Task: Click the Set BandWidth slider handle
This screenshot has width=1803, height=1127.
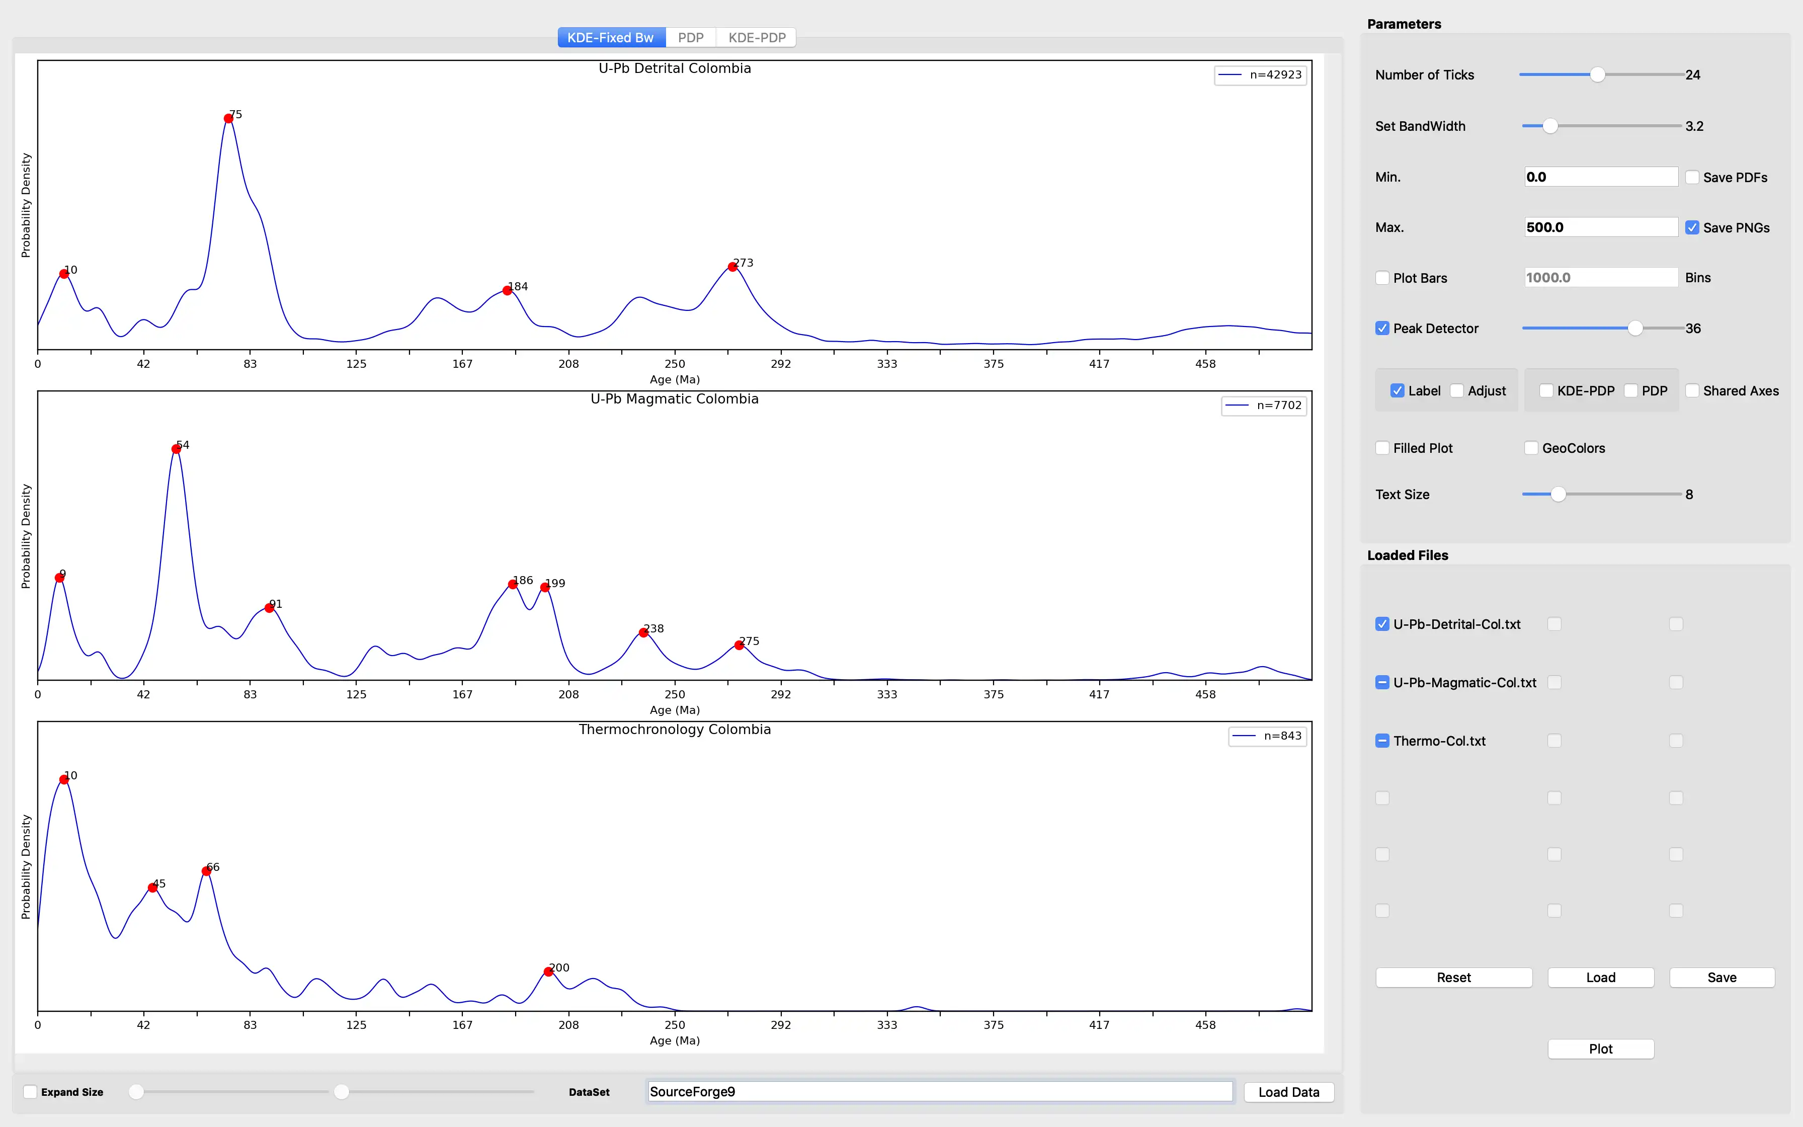Action: [x=1549, y=126]
